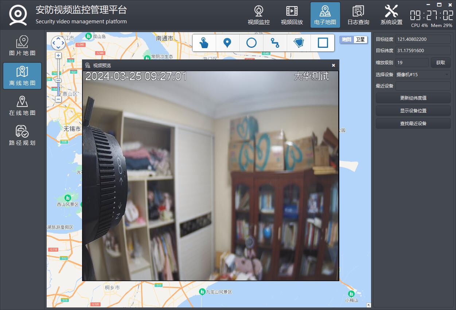The height and width of the screenshot is (310, 456).
Task: Switch to standard map view (地图)
Action: [x=347, y=39]
